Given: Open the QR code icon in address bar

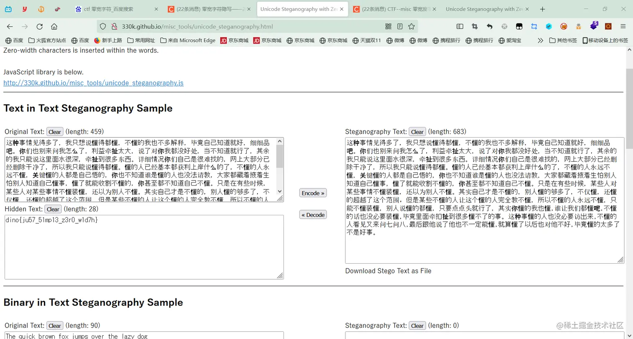Looking at the screenshot, I should [388, 26].
